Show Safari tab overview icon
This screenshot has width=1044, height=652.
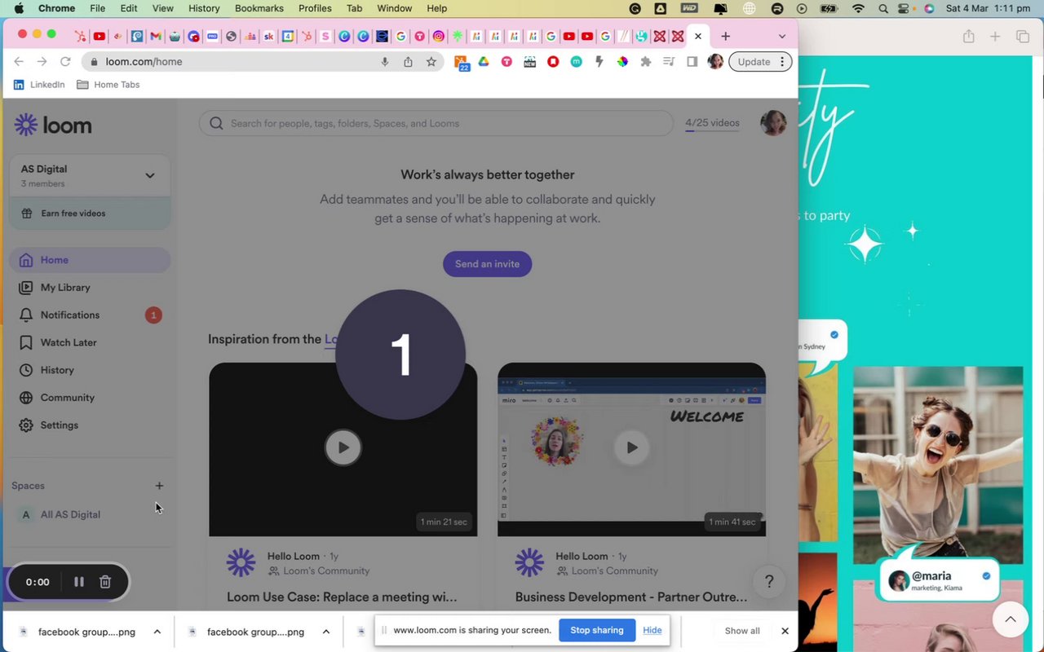(x=1022, y=37)
